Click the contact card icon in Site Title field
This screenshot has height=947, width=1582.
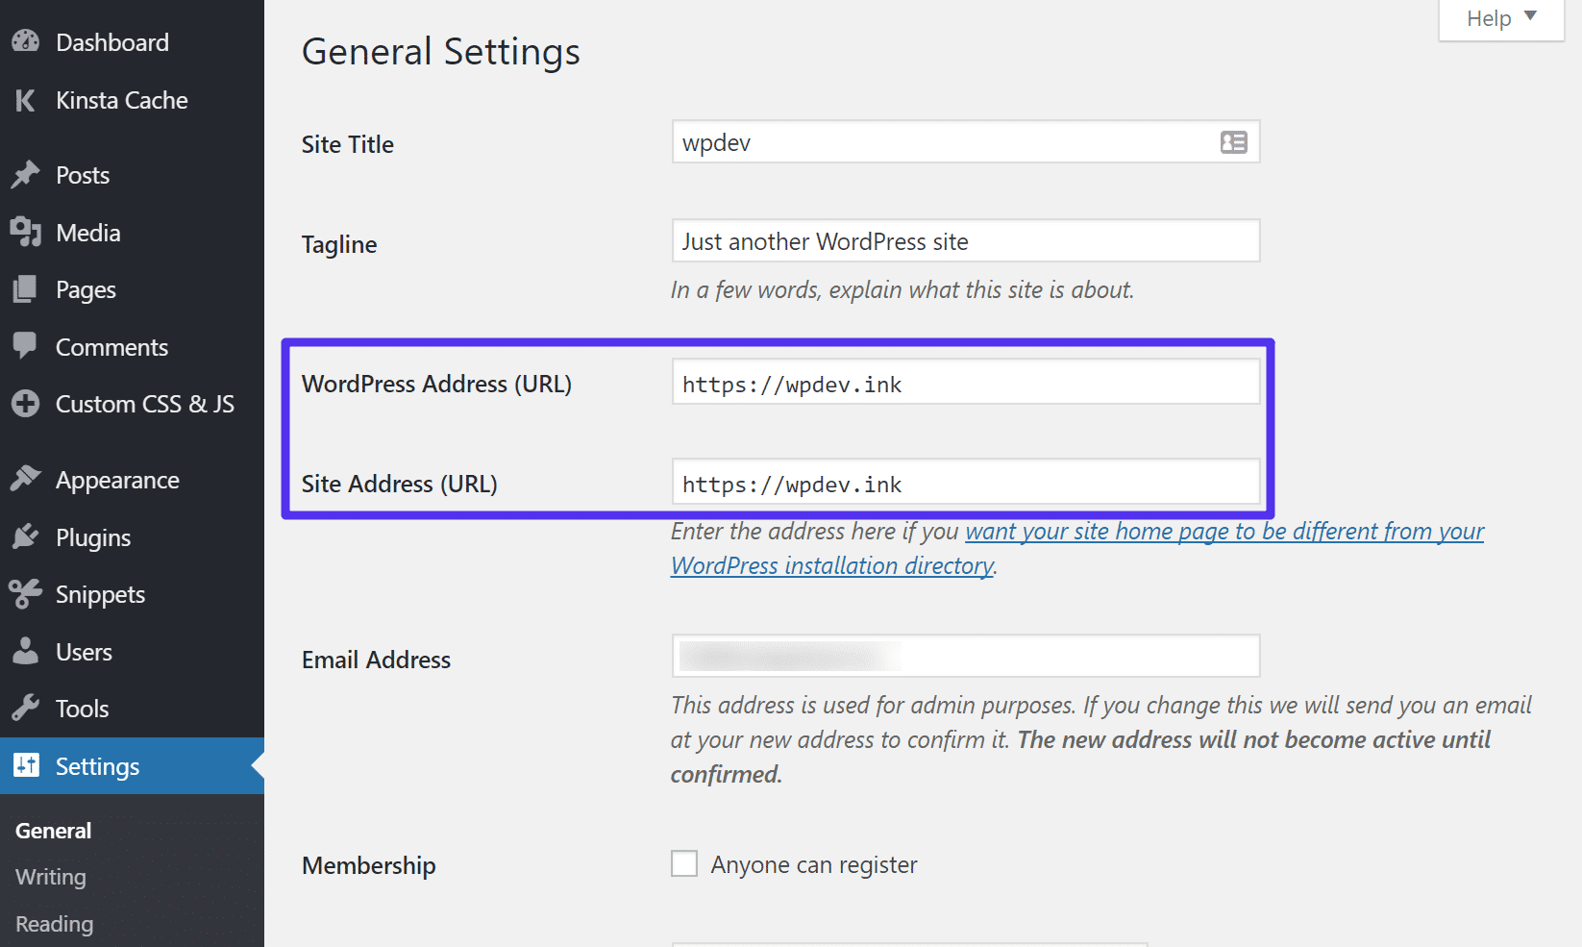click(x=1233, y=141)
